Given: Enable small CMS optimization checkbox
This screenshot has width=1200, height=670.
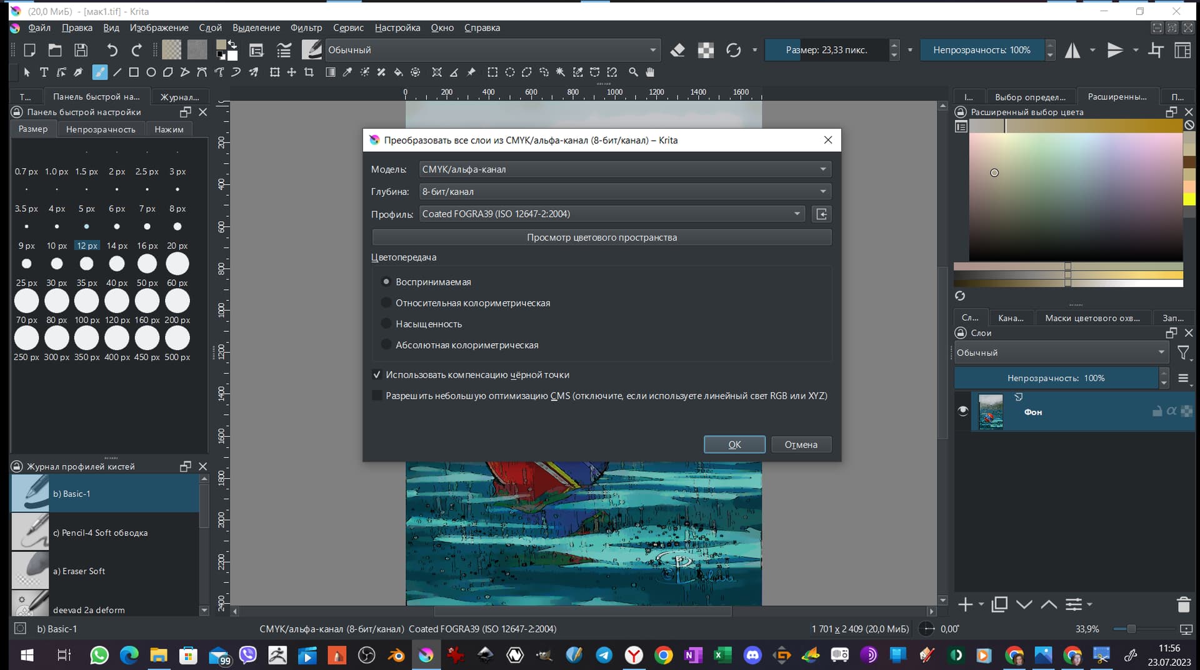Looking at the screenshot, I should [x=377, y=396].
